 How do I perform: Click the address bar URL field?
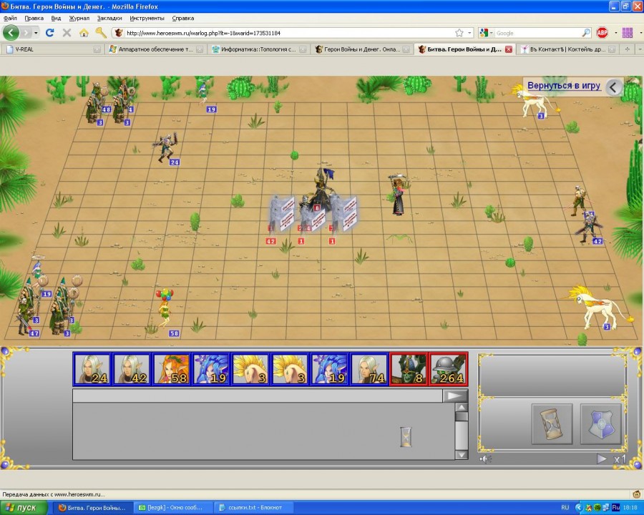[x=288, y=33]
